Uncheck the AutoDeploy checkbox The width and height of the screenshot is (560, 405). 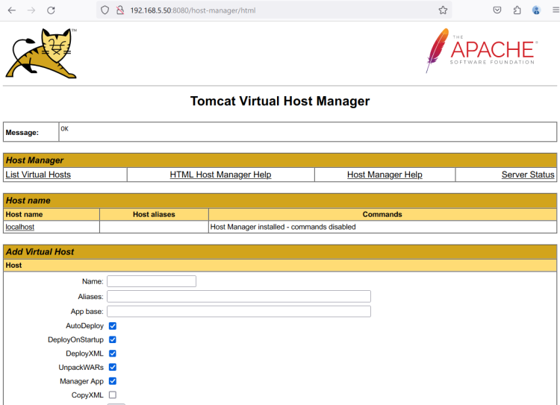113,326
